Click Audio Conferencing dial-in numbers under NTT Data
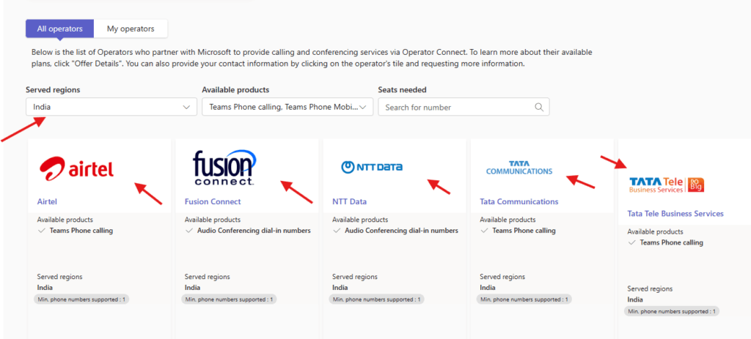751x339 pixels. (x=401, y=231)
